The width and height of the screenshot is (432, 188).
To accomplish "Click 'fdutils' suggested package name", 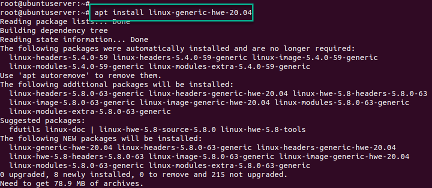I will coord(25,129).
